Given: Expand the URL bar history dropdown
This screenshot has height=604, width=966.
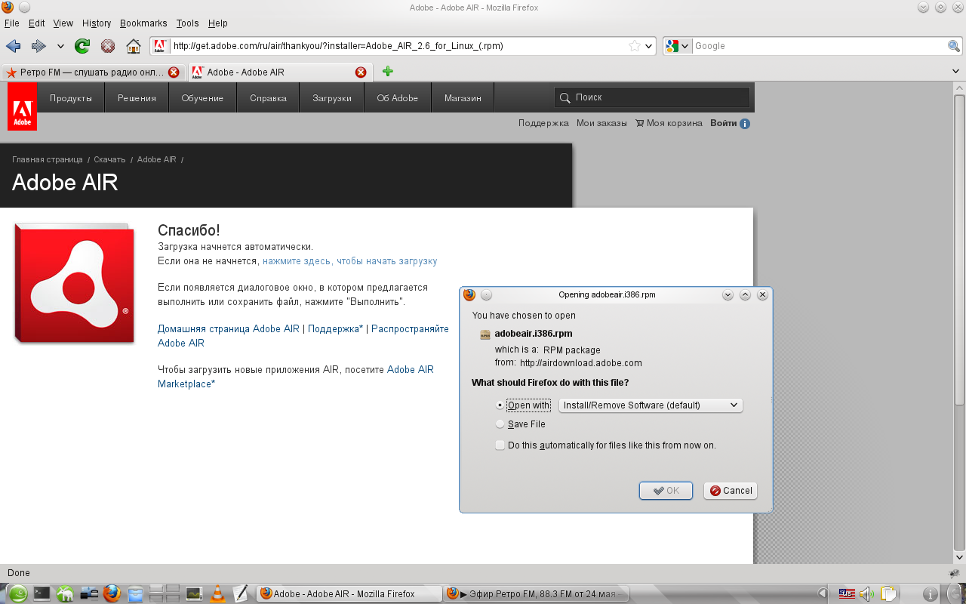Looking at the screenshot, I should 649,46.
